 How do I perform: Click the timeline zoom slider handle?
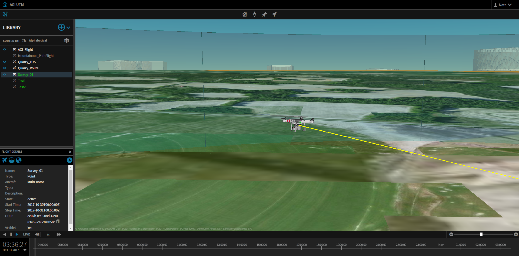click(481, 234)
